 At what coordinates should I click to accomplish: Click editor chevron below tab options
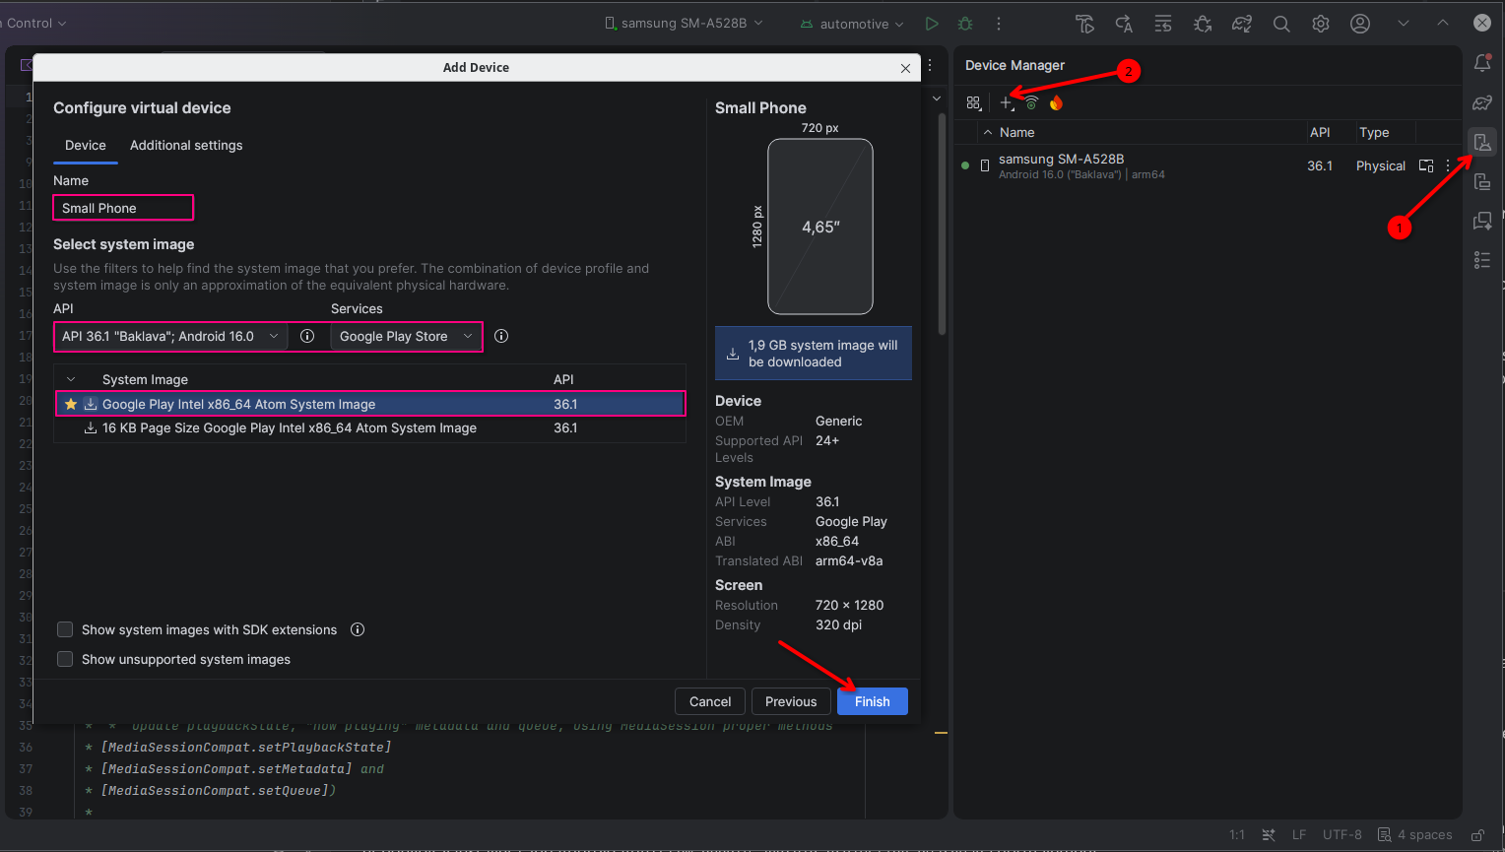[937, 98]
